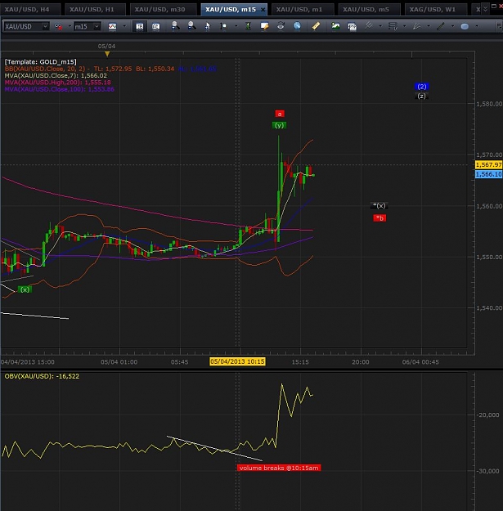Expand the marker tool dropdown arrow

[236, 26]
